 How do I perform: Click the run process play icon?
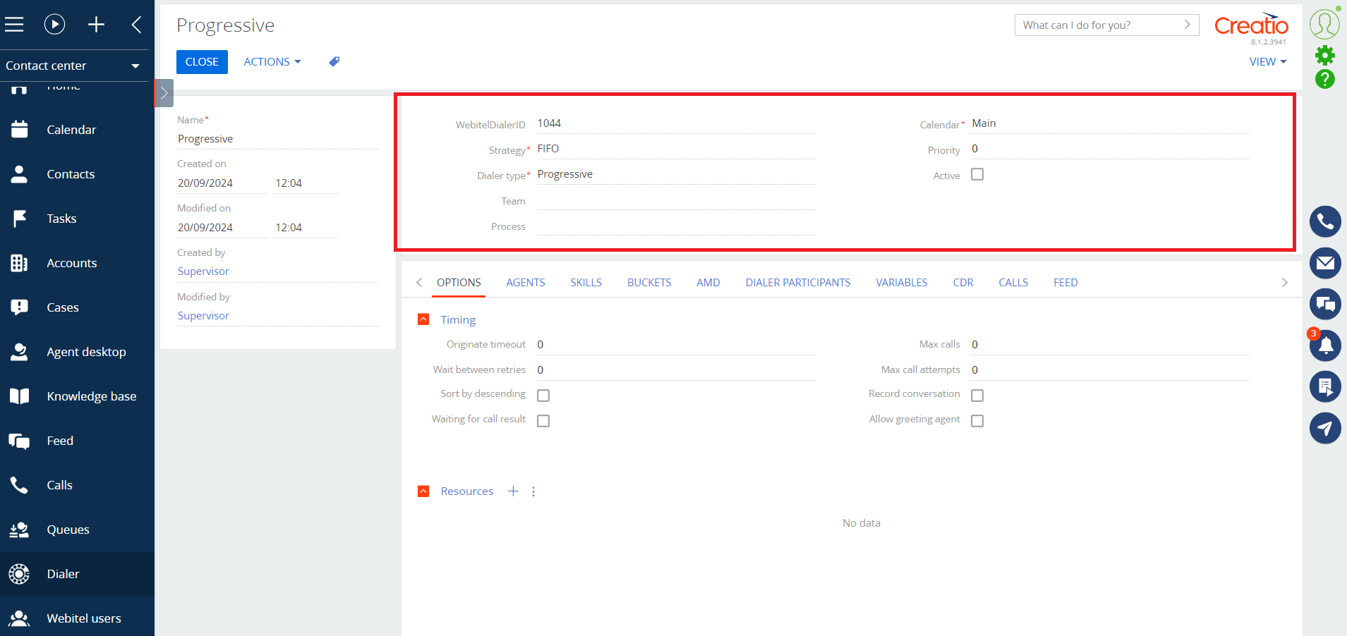click(x=54, y=25)
